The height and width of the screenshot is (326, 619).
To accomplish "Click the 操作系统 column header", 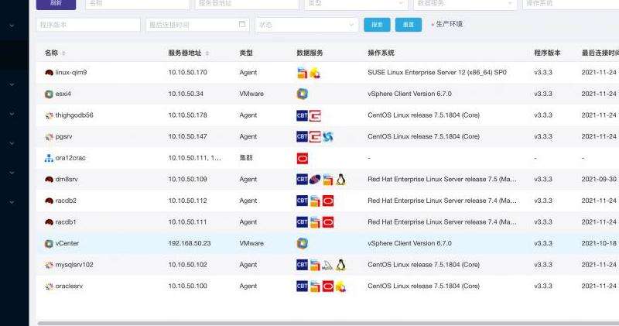I will coord(381,53).
